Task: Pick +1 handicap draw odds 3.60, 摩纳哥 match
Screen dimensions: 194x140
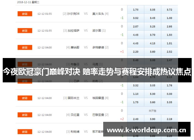Action: tap(152, 52)
